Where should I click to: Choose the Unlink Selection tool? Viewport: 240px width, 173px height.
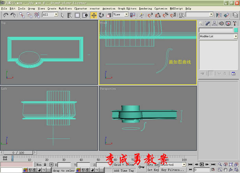[29, 15]
